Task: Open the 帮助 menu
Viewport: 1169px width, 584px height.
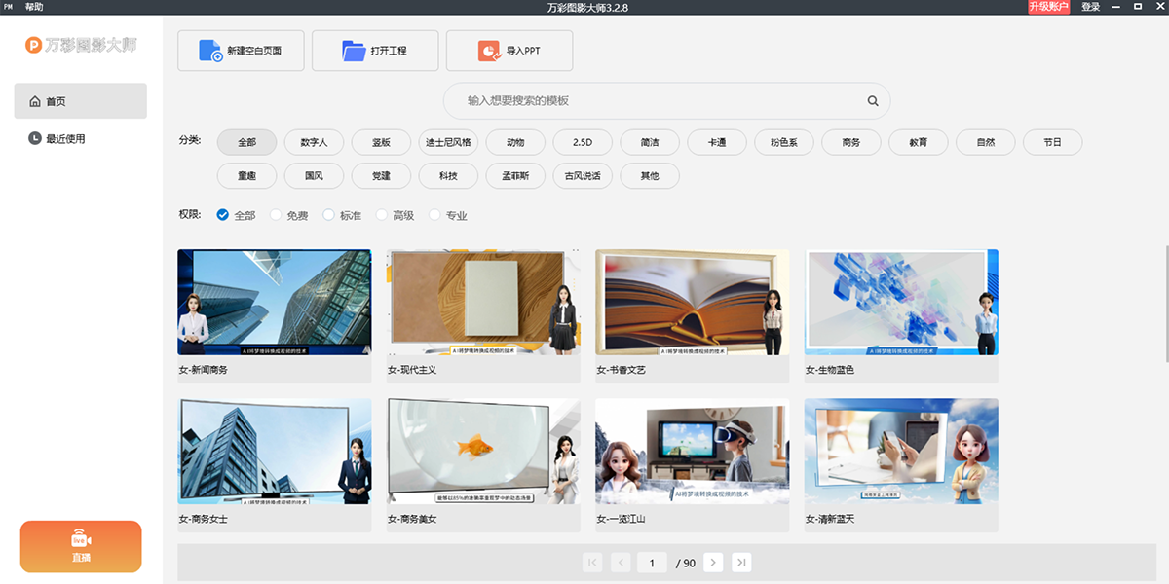Action: [32, 5]
